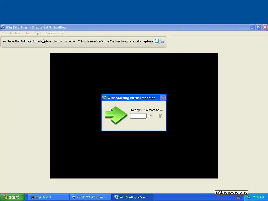The width and height of the screenshot is (268, 201).
Task: Open the Machine menu
Action: coord(15,33)
